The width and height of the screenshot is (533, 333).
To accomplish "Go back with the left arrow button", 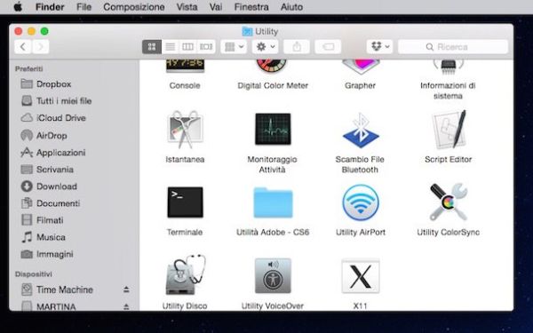I will (23, 46).
